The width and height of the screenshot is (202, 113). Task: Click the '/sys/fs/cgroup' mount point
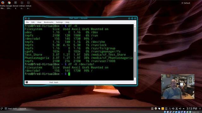click(103, 48)
